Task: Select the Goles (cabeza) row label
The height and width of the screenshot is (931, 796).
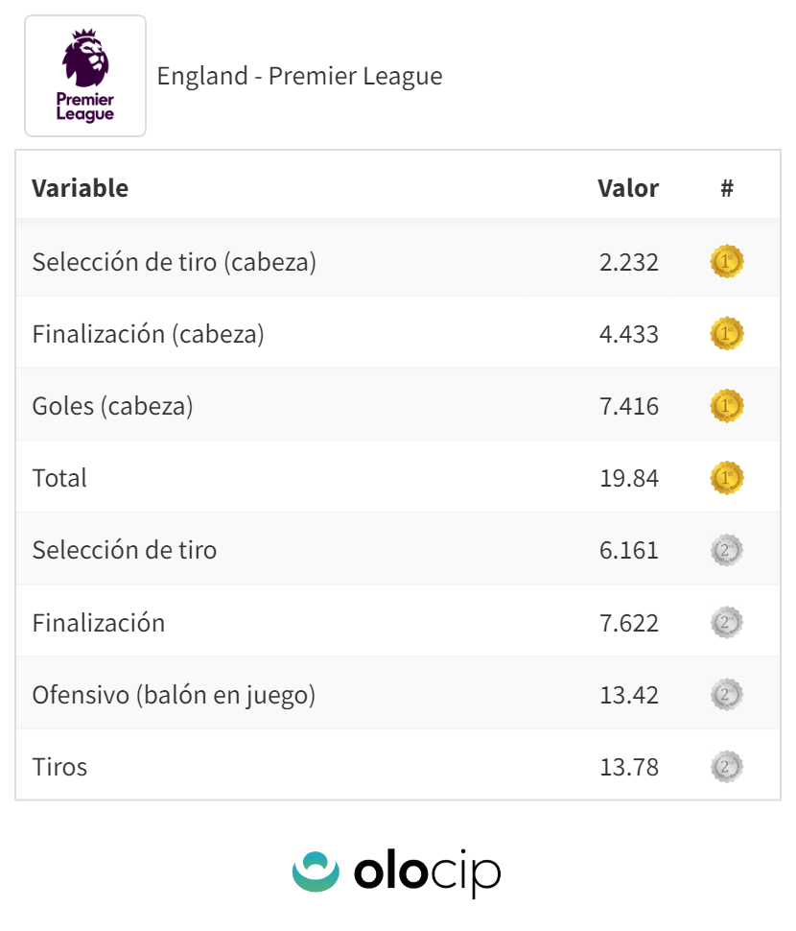Action: click(112, 406)
